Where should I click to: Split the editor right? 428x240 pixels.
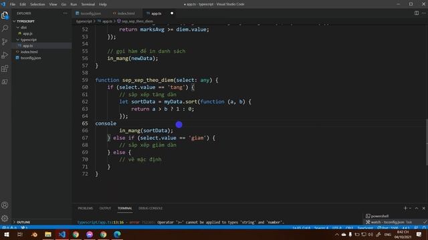point(417,13)
